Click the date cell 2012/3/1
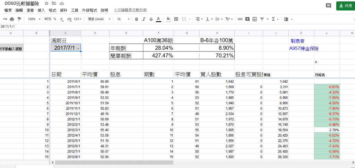 coord(65,130)
